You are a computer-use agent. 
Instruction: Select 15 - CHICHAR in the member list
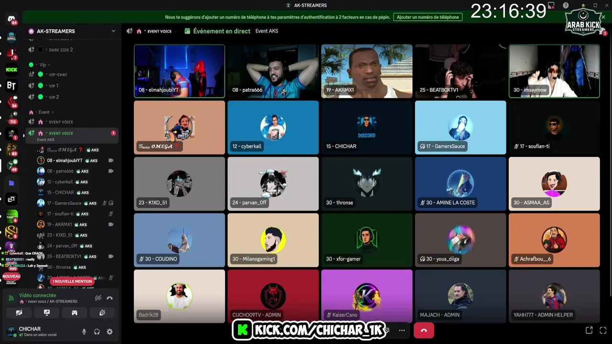coord(76,193)
